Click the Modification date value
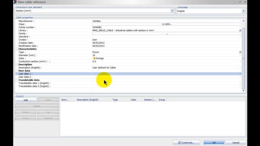The width and height of the screenshot is (260, 146). 98,46
